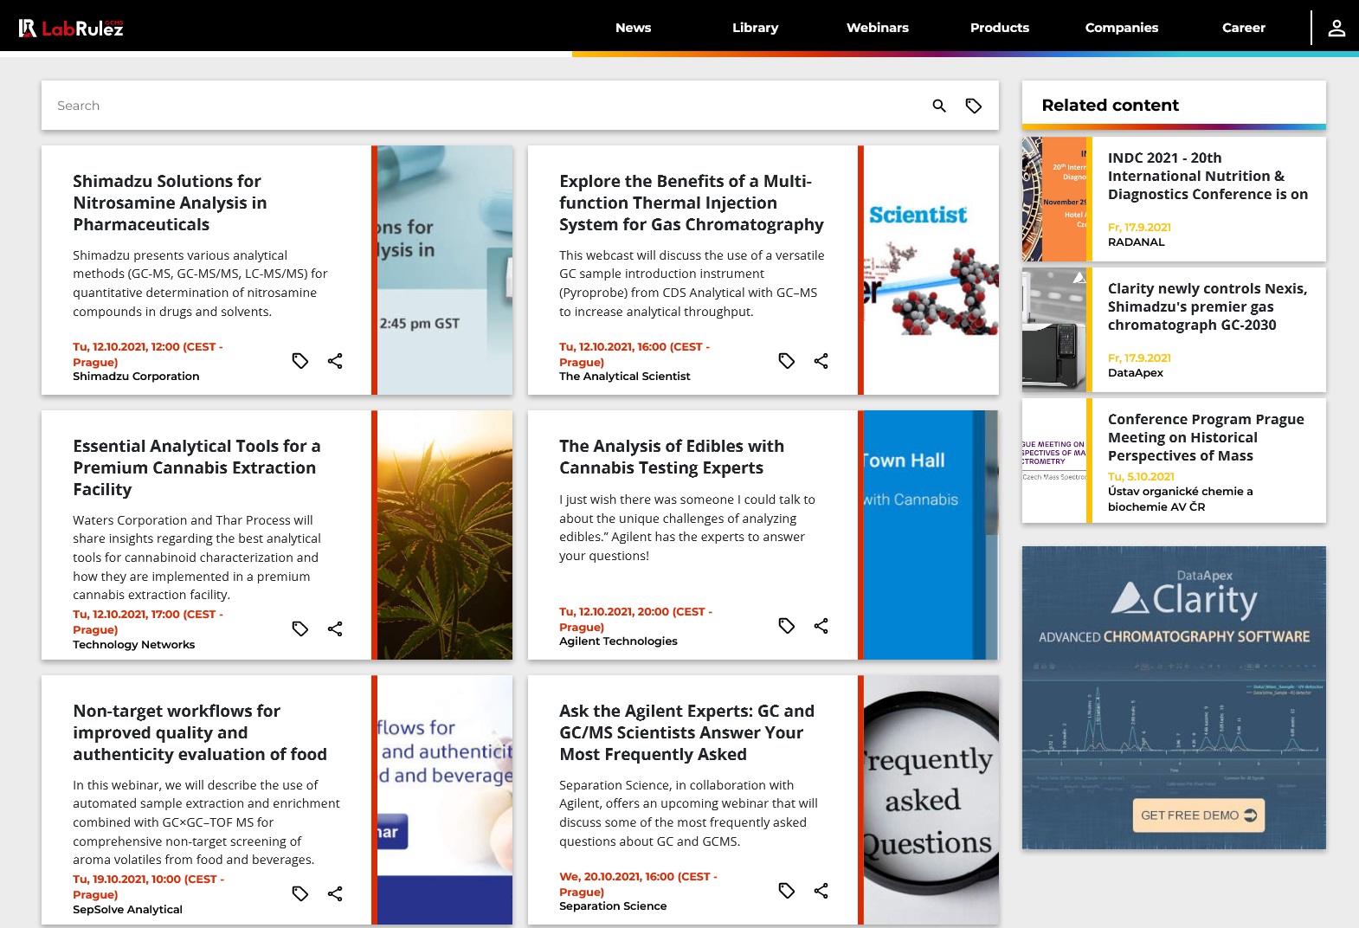Click the INDC 2021 related content thumbnail
Image resolution: width=1359 pixels, height=928 pixels.
[x=1053, y=199]
